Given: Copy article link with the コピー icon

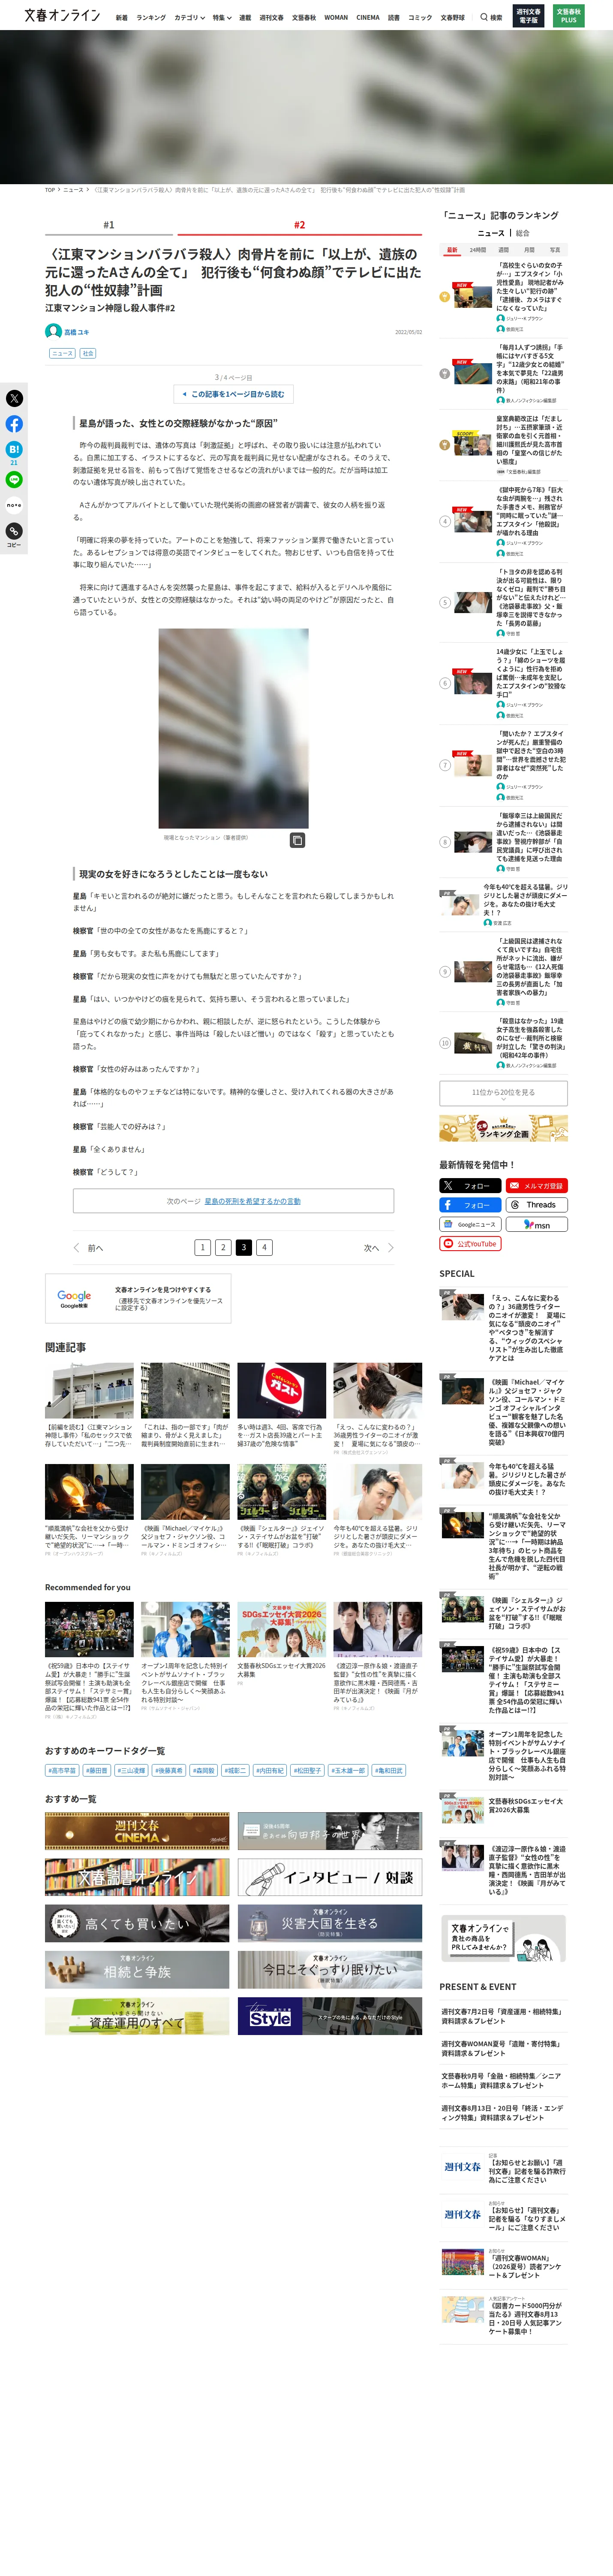Looking at the screenshot, I should 14,531.
